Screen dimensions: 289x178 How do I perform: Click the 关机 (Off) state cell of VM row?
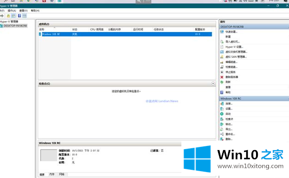75,34
